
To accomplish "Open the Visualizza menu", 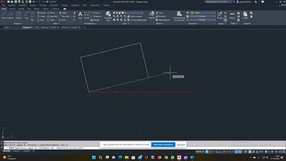I will [22, 5].
